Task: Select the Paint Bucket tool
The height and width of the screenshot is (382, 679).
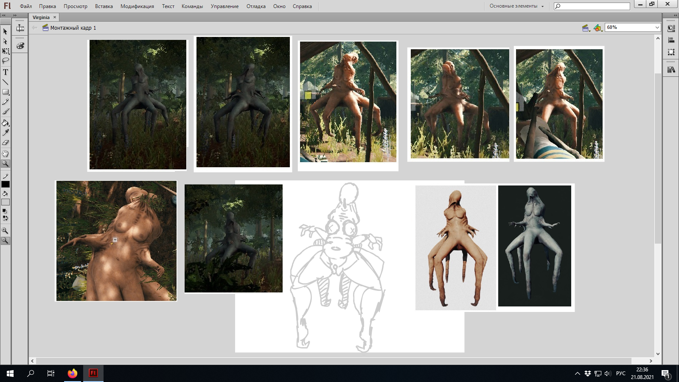Action: pyautogui.click(x=5, y=123)
